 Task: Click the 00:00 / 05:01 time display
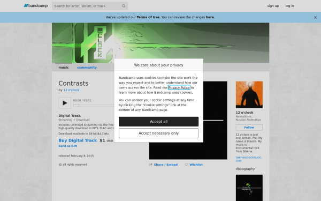tap(82, 101)
